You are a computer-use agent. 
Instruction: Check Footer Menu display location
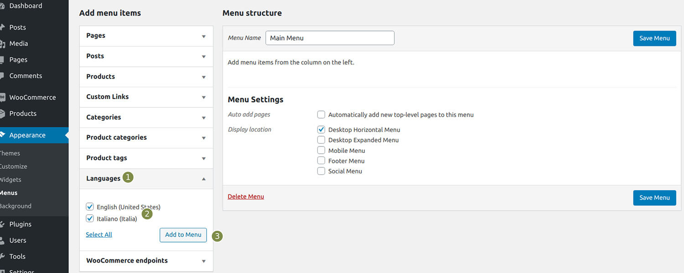(321, 161)
